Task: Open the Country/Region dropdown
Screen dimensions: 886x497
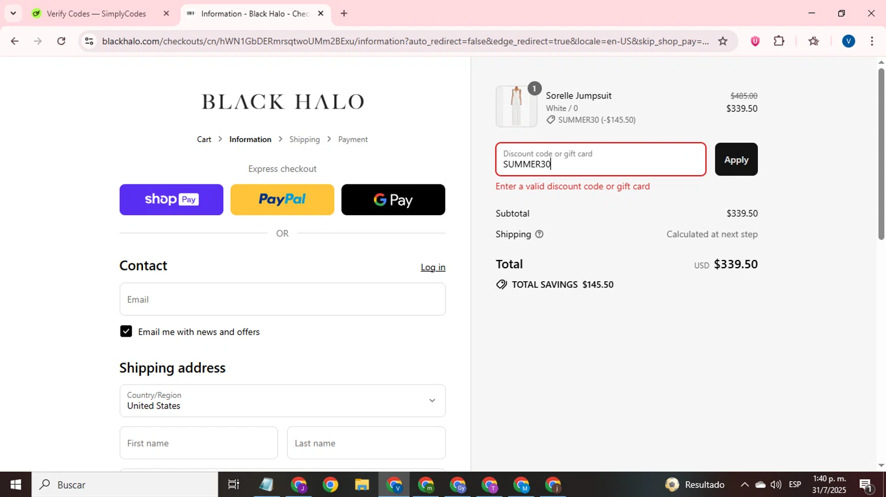Action: pyautogui.click(x=282, y=401)
